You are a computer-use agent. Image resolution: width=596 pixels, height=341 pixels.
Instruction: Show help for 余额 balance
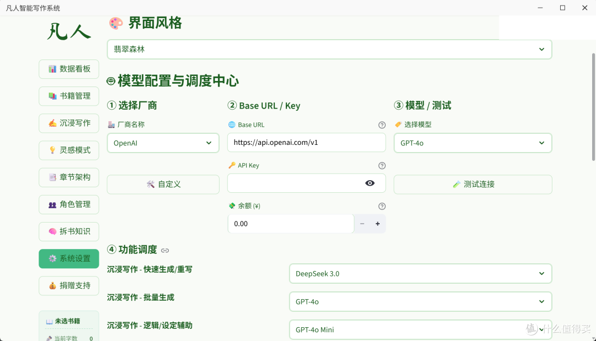pyautogui.click(x=382, y=206)
